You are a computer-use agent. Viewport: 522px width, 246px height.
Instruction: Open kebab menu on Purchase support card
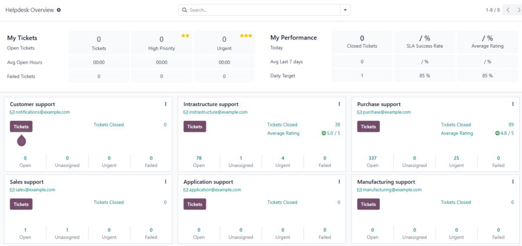tap(513, 104)
